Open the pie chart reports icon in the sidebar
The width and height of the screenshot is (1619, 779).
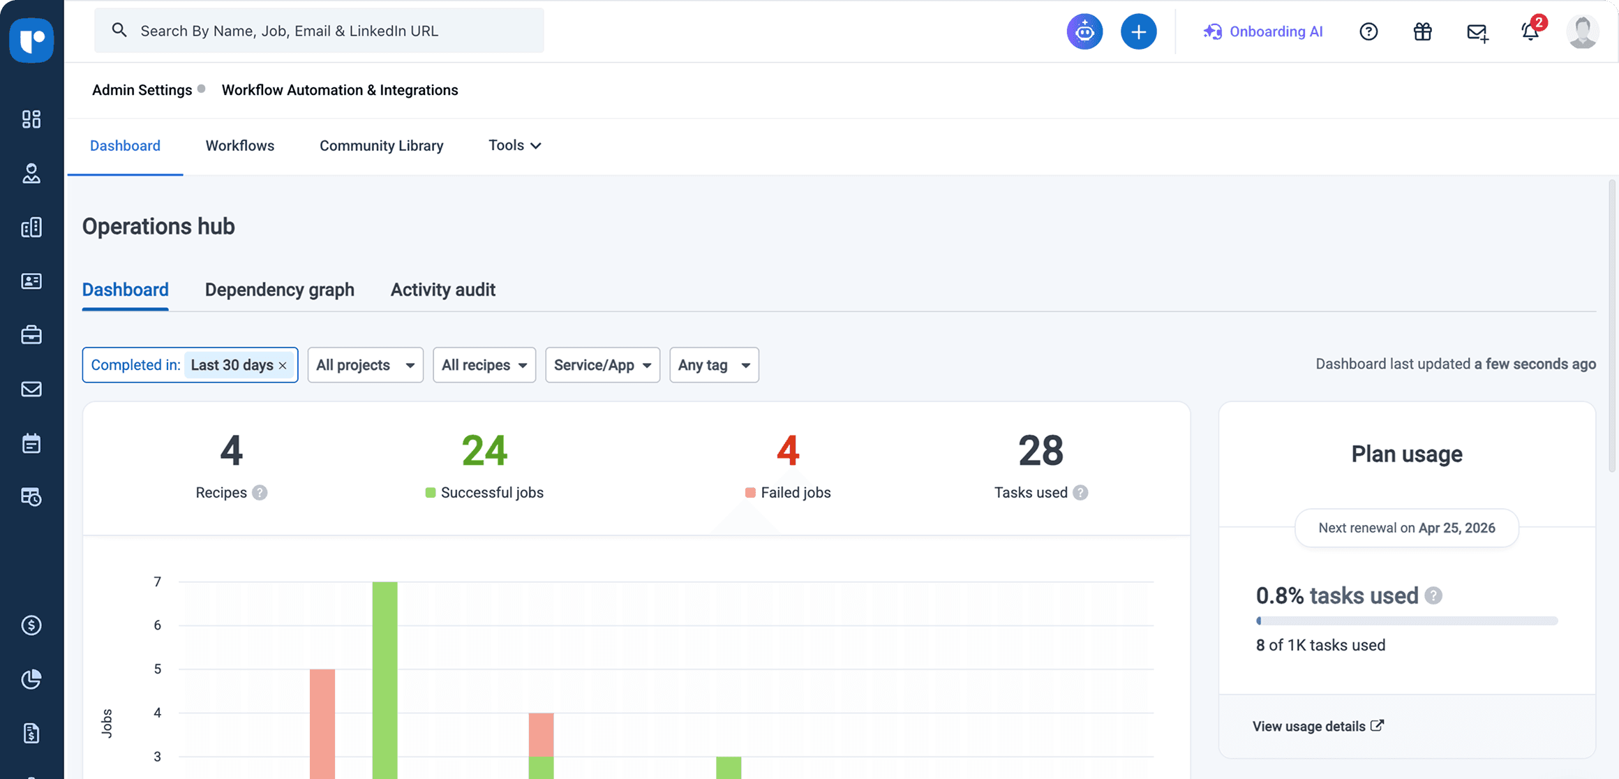(x=31, y=678)
